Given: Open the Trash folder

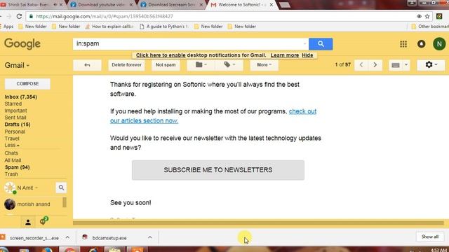Looking at the screenshot, I should click(11, 174).
